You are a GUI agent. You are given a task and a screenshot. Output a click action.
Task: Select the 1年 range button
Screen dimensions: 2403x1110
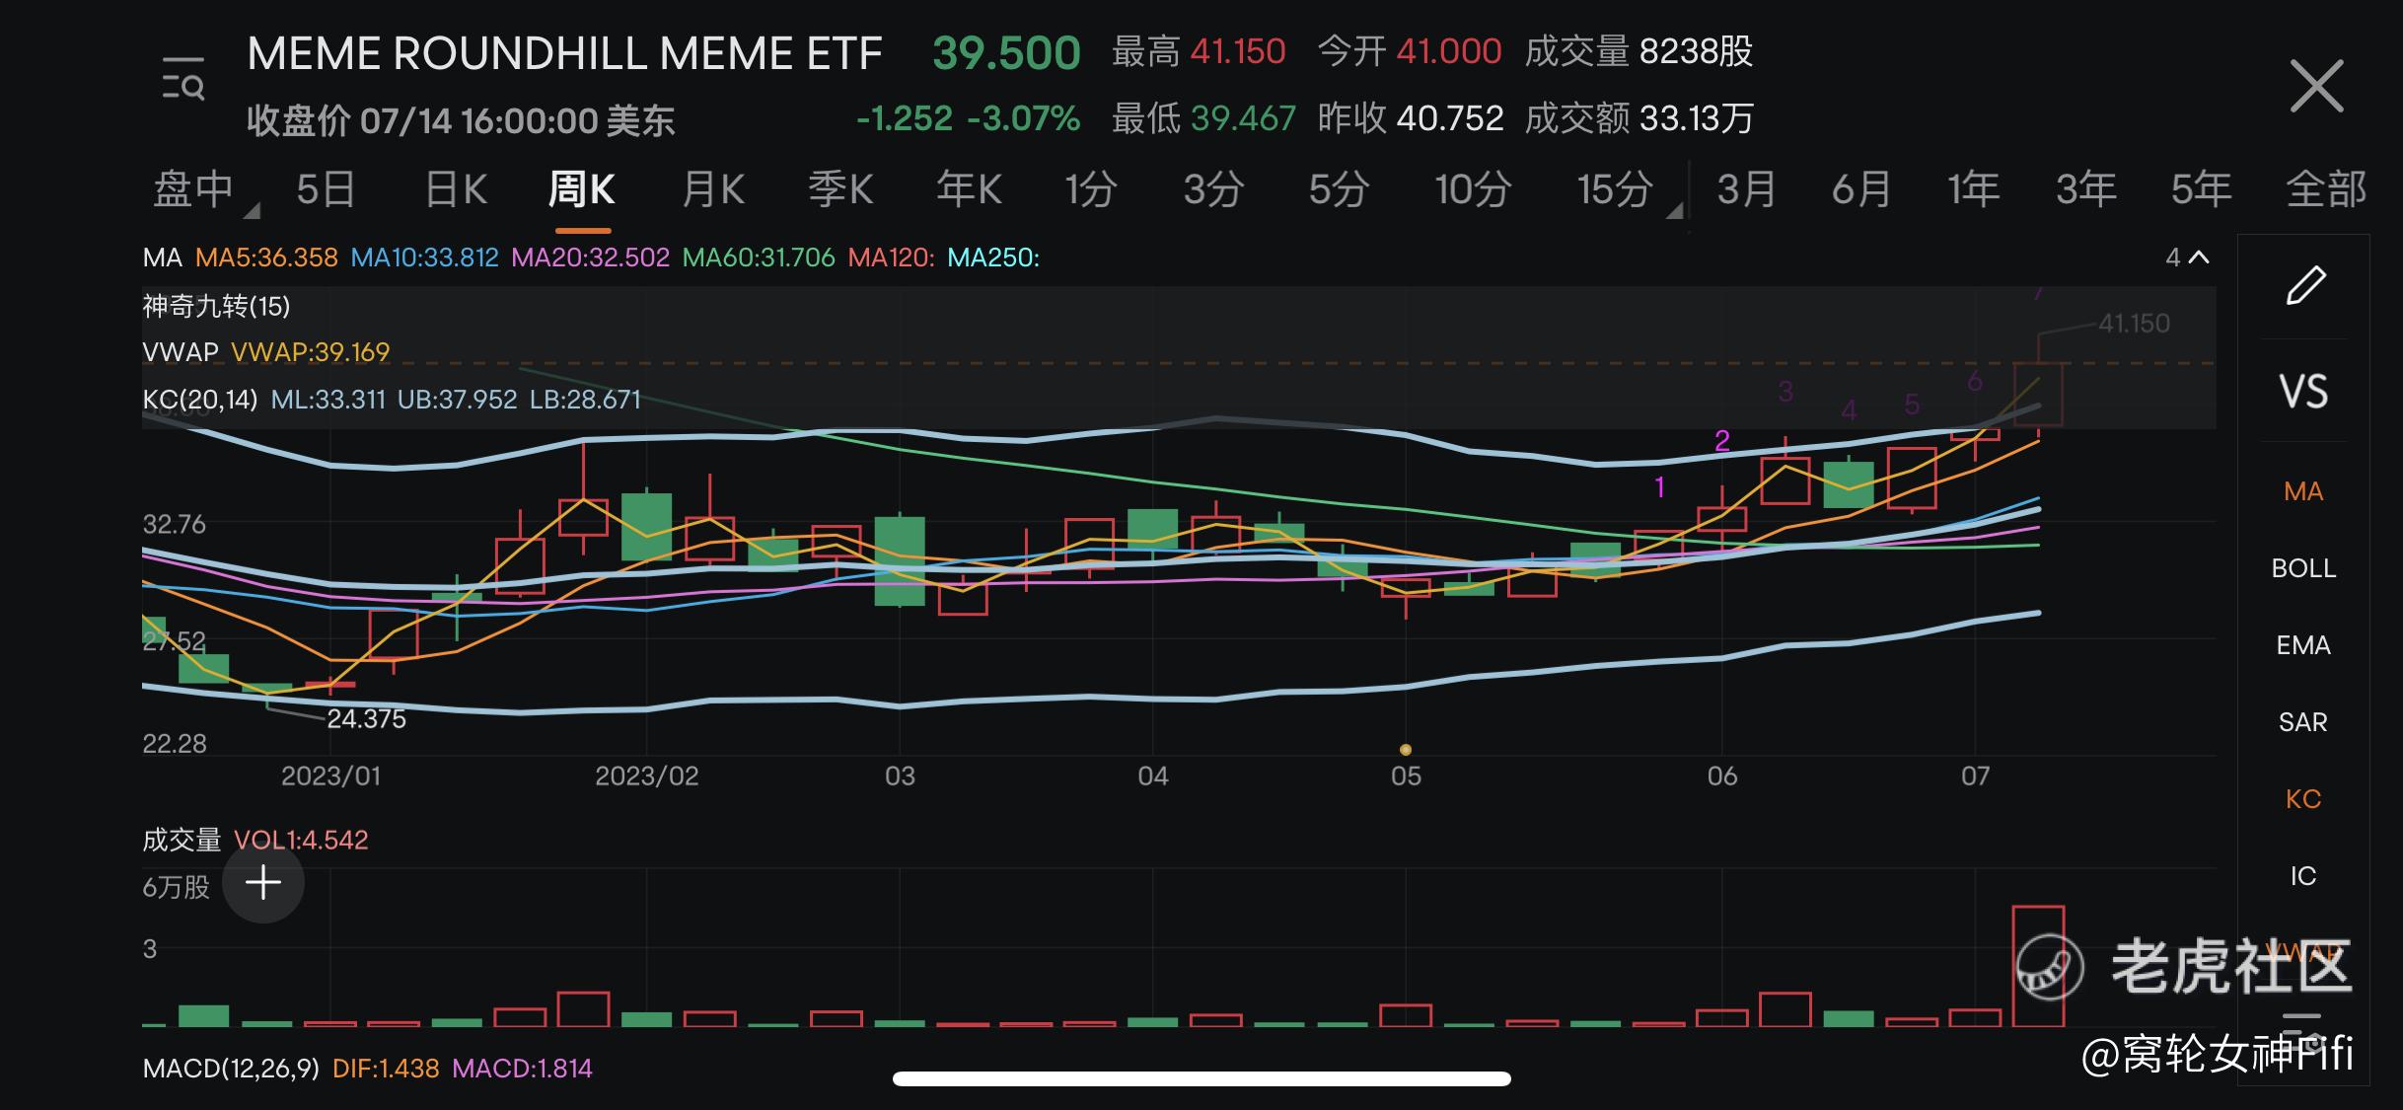tap(1973, 188)
